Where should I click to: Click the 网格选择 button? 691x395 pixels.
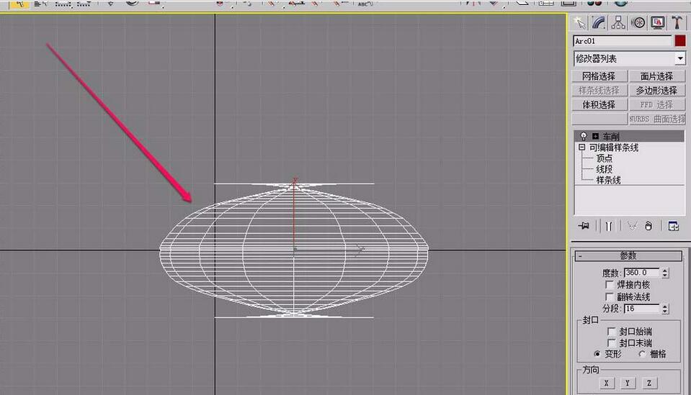(x=599, y=76)
